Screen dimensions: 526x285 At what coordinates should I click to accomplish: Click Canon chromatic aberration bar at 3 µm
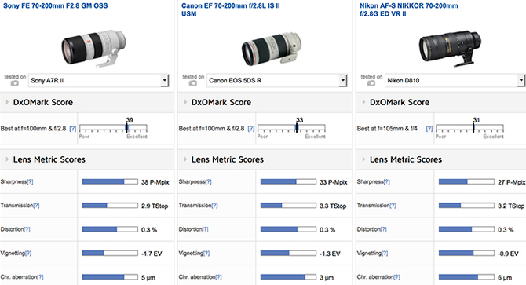tap(288, 277)
